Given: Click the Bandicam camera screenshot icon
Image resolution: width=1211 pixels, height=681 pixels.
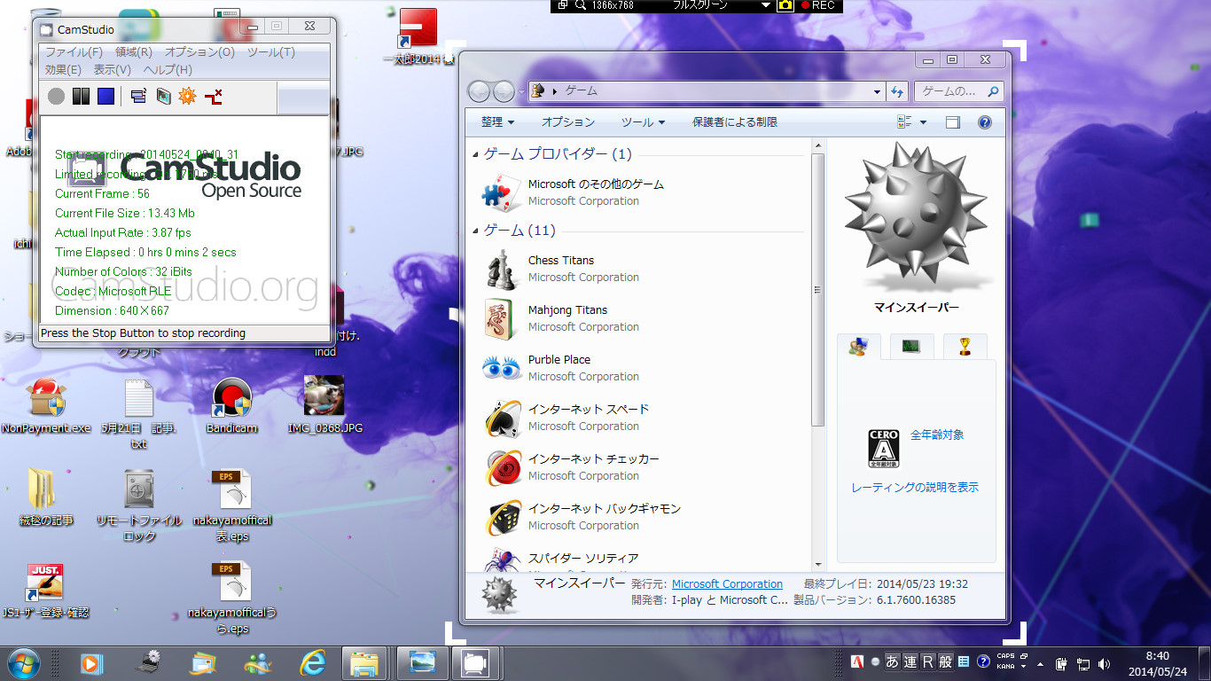Looking at the screenshot, I should [785, 5].
